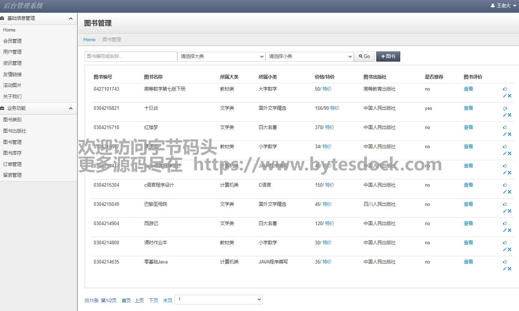The width and height of the screenshot is (519, 311).
Task: Click delete X for 课时作业本 row
Action: pyautogui.click(x=510, y=249)
